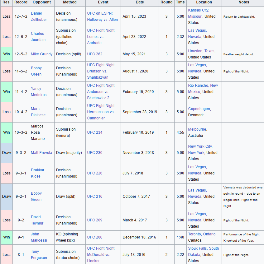Open the Texas location link
This screenshot has width=264, height=264.
click(209, 51)
